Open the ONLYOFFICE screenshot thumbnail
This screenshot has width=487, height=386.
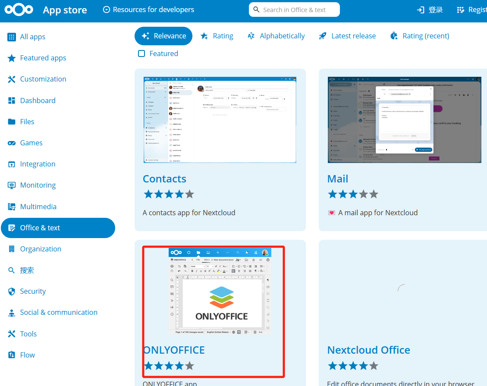[x=220, y=292]
